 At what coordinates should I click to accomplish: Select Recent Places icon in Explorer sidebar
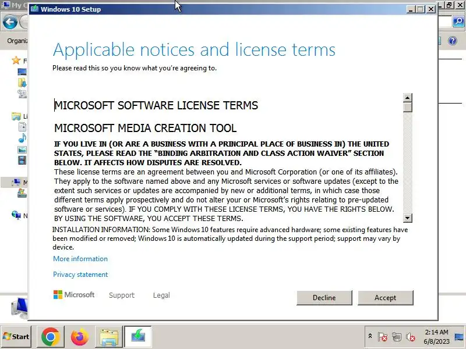[x=22, y=94]
